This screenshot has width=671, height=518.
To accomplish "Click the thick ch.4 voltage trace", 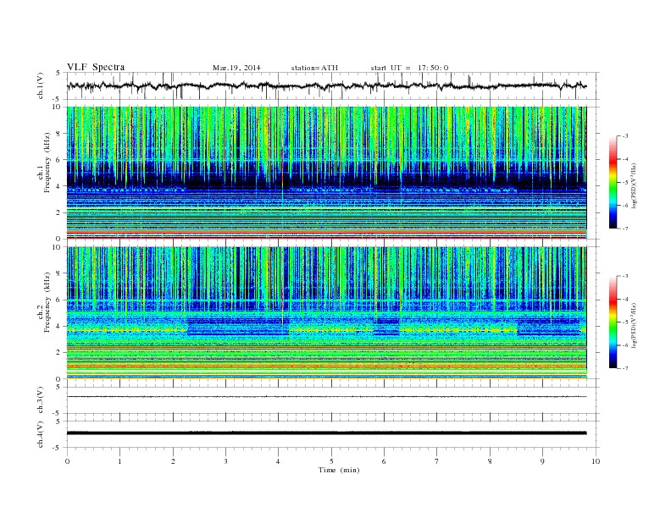I will pos(326,433).
